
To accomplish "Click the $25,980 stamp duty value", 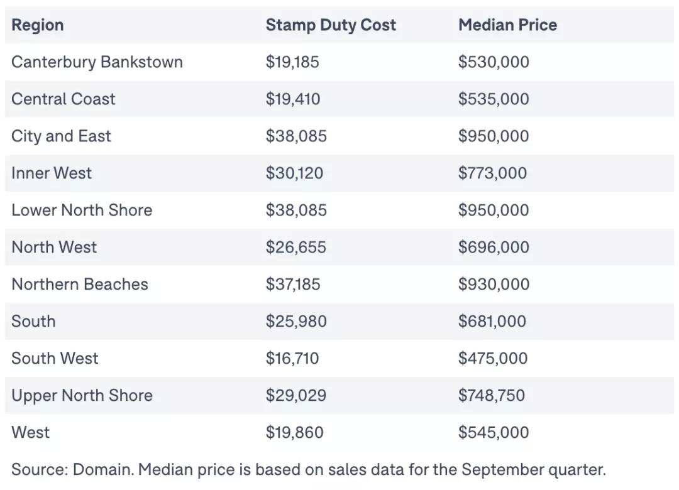I will 296,321.
